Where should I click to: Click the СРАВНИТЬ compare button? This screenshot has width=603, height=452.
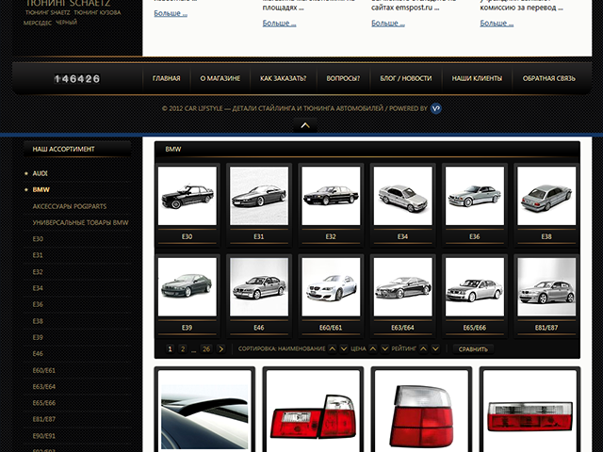[x=473, y=349]
